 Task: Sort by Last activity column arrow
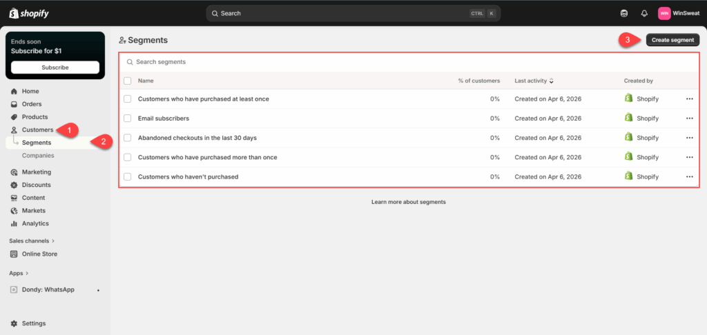[551, 81]
